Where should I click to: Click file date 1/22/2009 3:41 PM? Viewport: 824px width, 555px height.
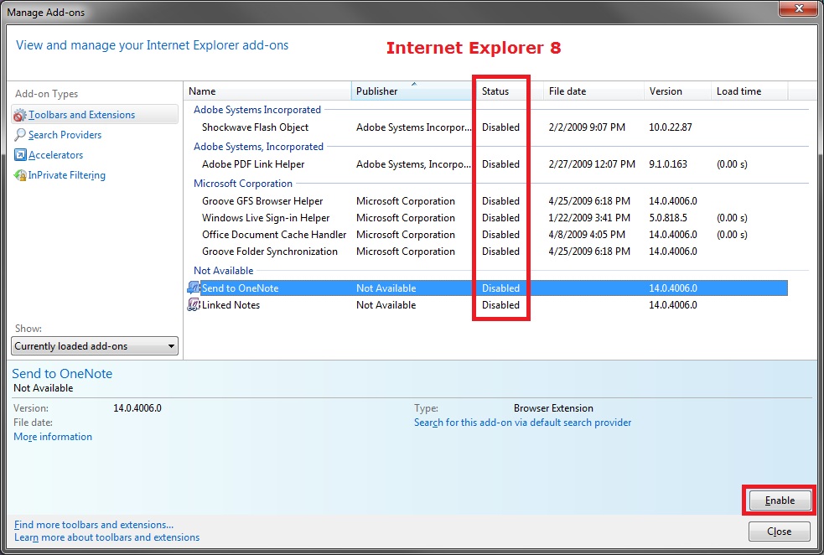point(589,218)
